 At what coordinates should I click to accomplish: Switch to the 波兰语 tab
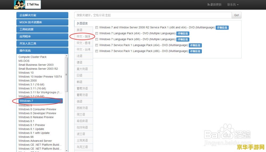tap(84, 134)
